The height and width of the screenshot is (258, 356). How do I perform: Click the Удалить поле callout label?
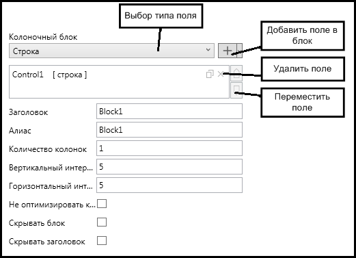tap(303, 69)
